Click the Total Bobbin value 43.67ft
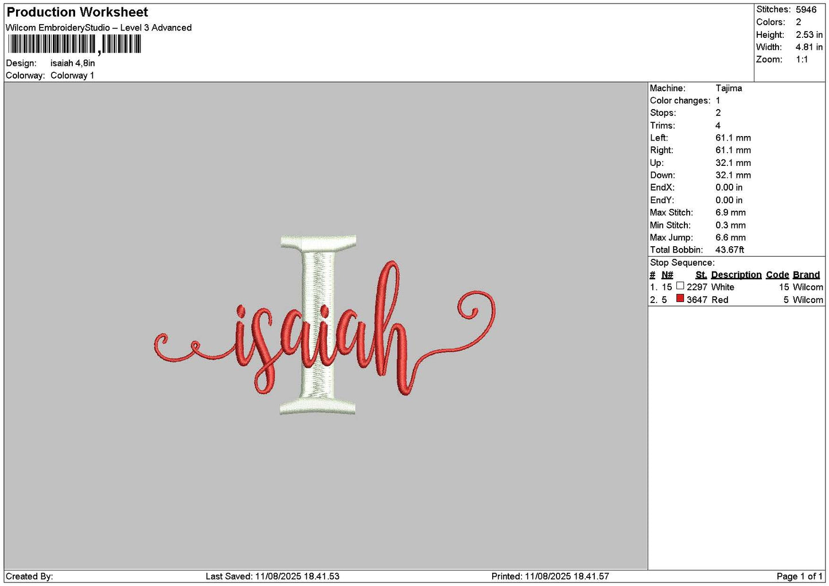Screen dimensions: 829x586 tap(730, 250)
